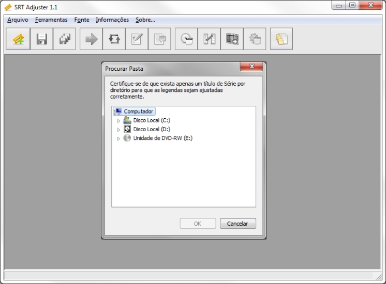Click the OK button in dialog
Screen dimensions: 386x284
[x=198, y=224]
